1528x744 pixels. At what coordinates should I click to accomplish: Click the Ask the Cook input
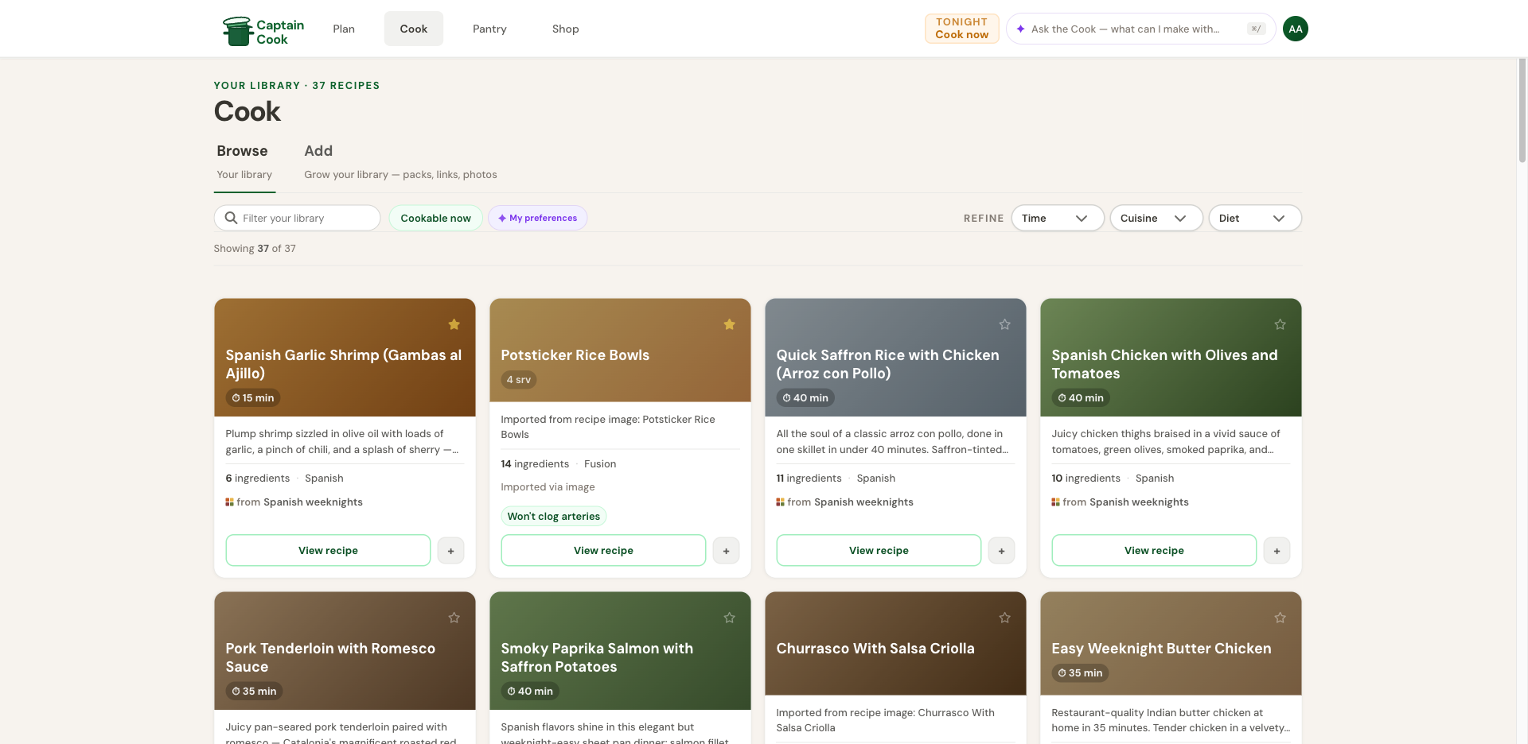click(1140, 29)
